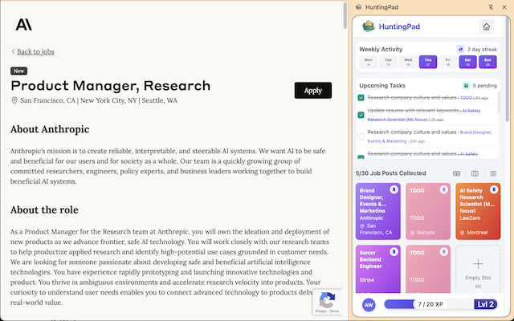The width and height of the screenshot is (514, 321).
Task: Check Research company culture Brand Designer task
Action: coord(361,136)
